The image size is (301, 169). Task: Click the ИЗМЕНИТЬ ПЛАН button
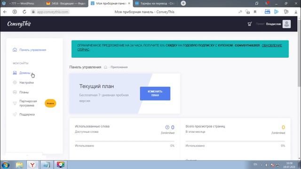point(155,93)
